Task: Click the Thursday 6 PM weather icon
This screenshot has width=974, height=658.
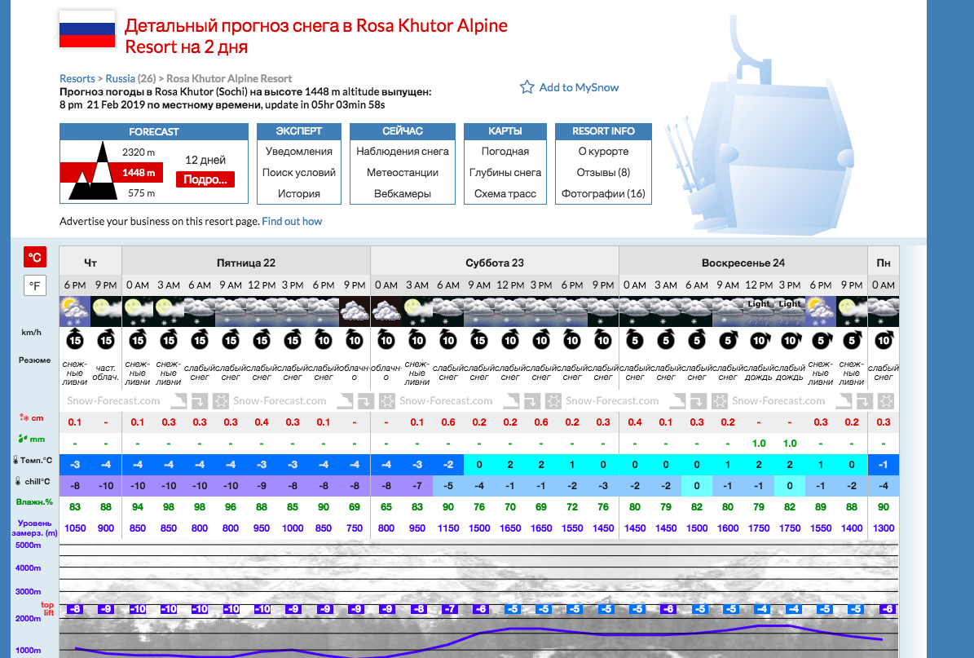Action: pos(75,312)
